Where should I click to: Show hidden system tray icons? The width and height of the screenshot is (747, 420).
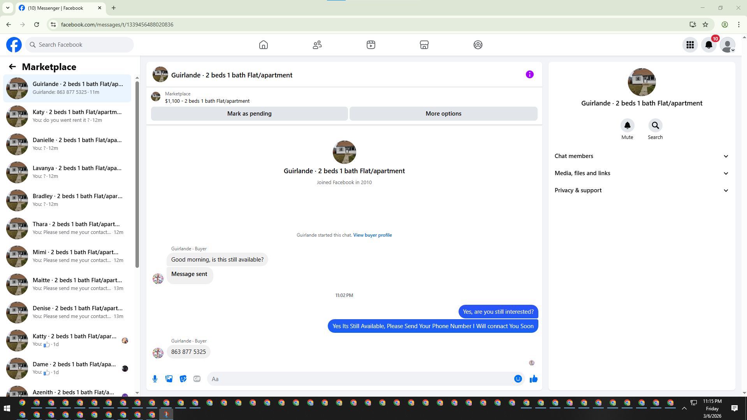[684, 408]
